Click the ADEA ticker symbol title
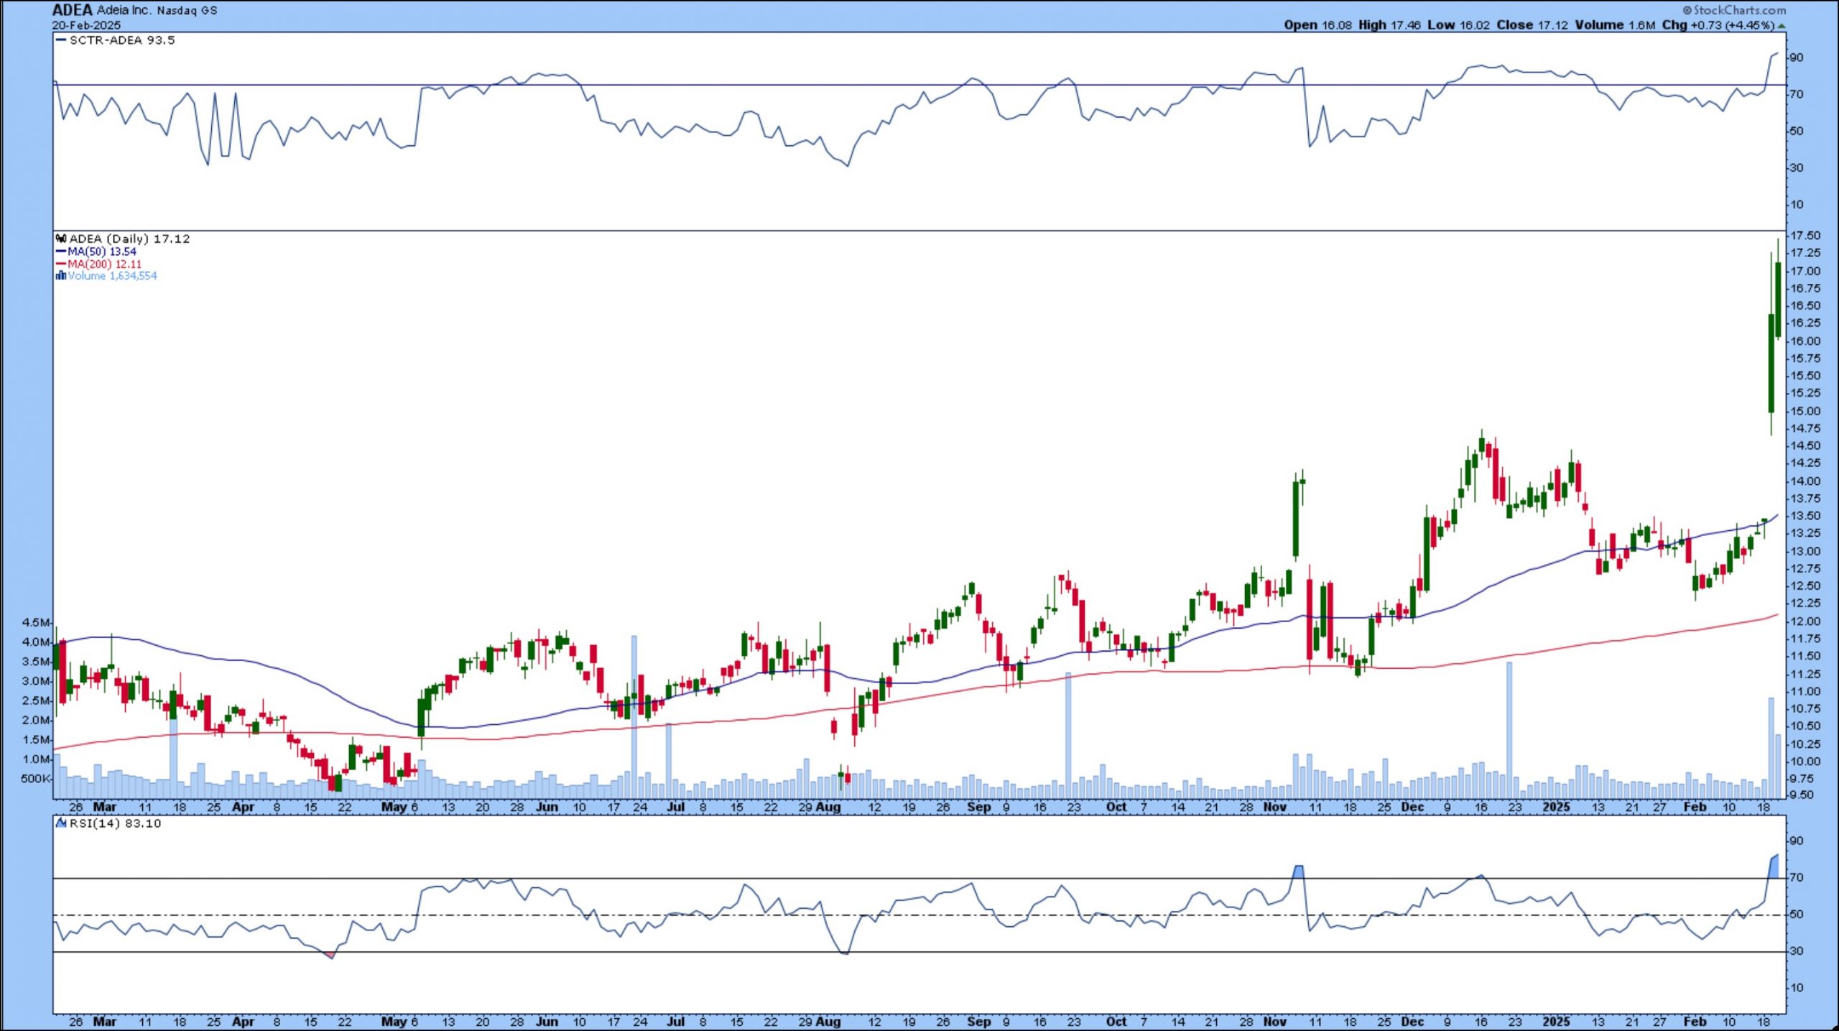This screenshot has width=1839, height=1031. point(72,10)
